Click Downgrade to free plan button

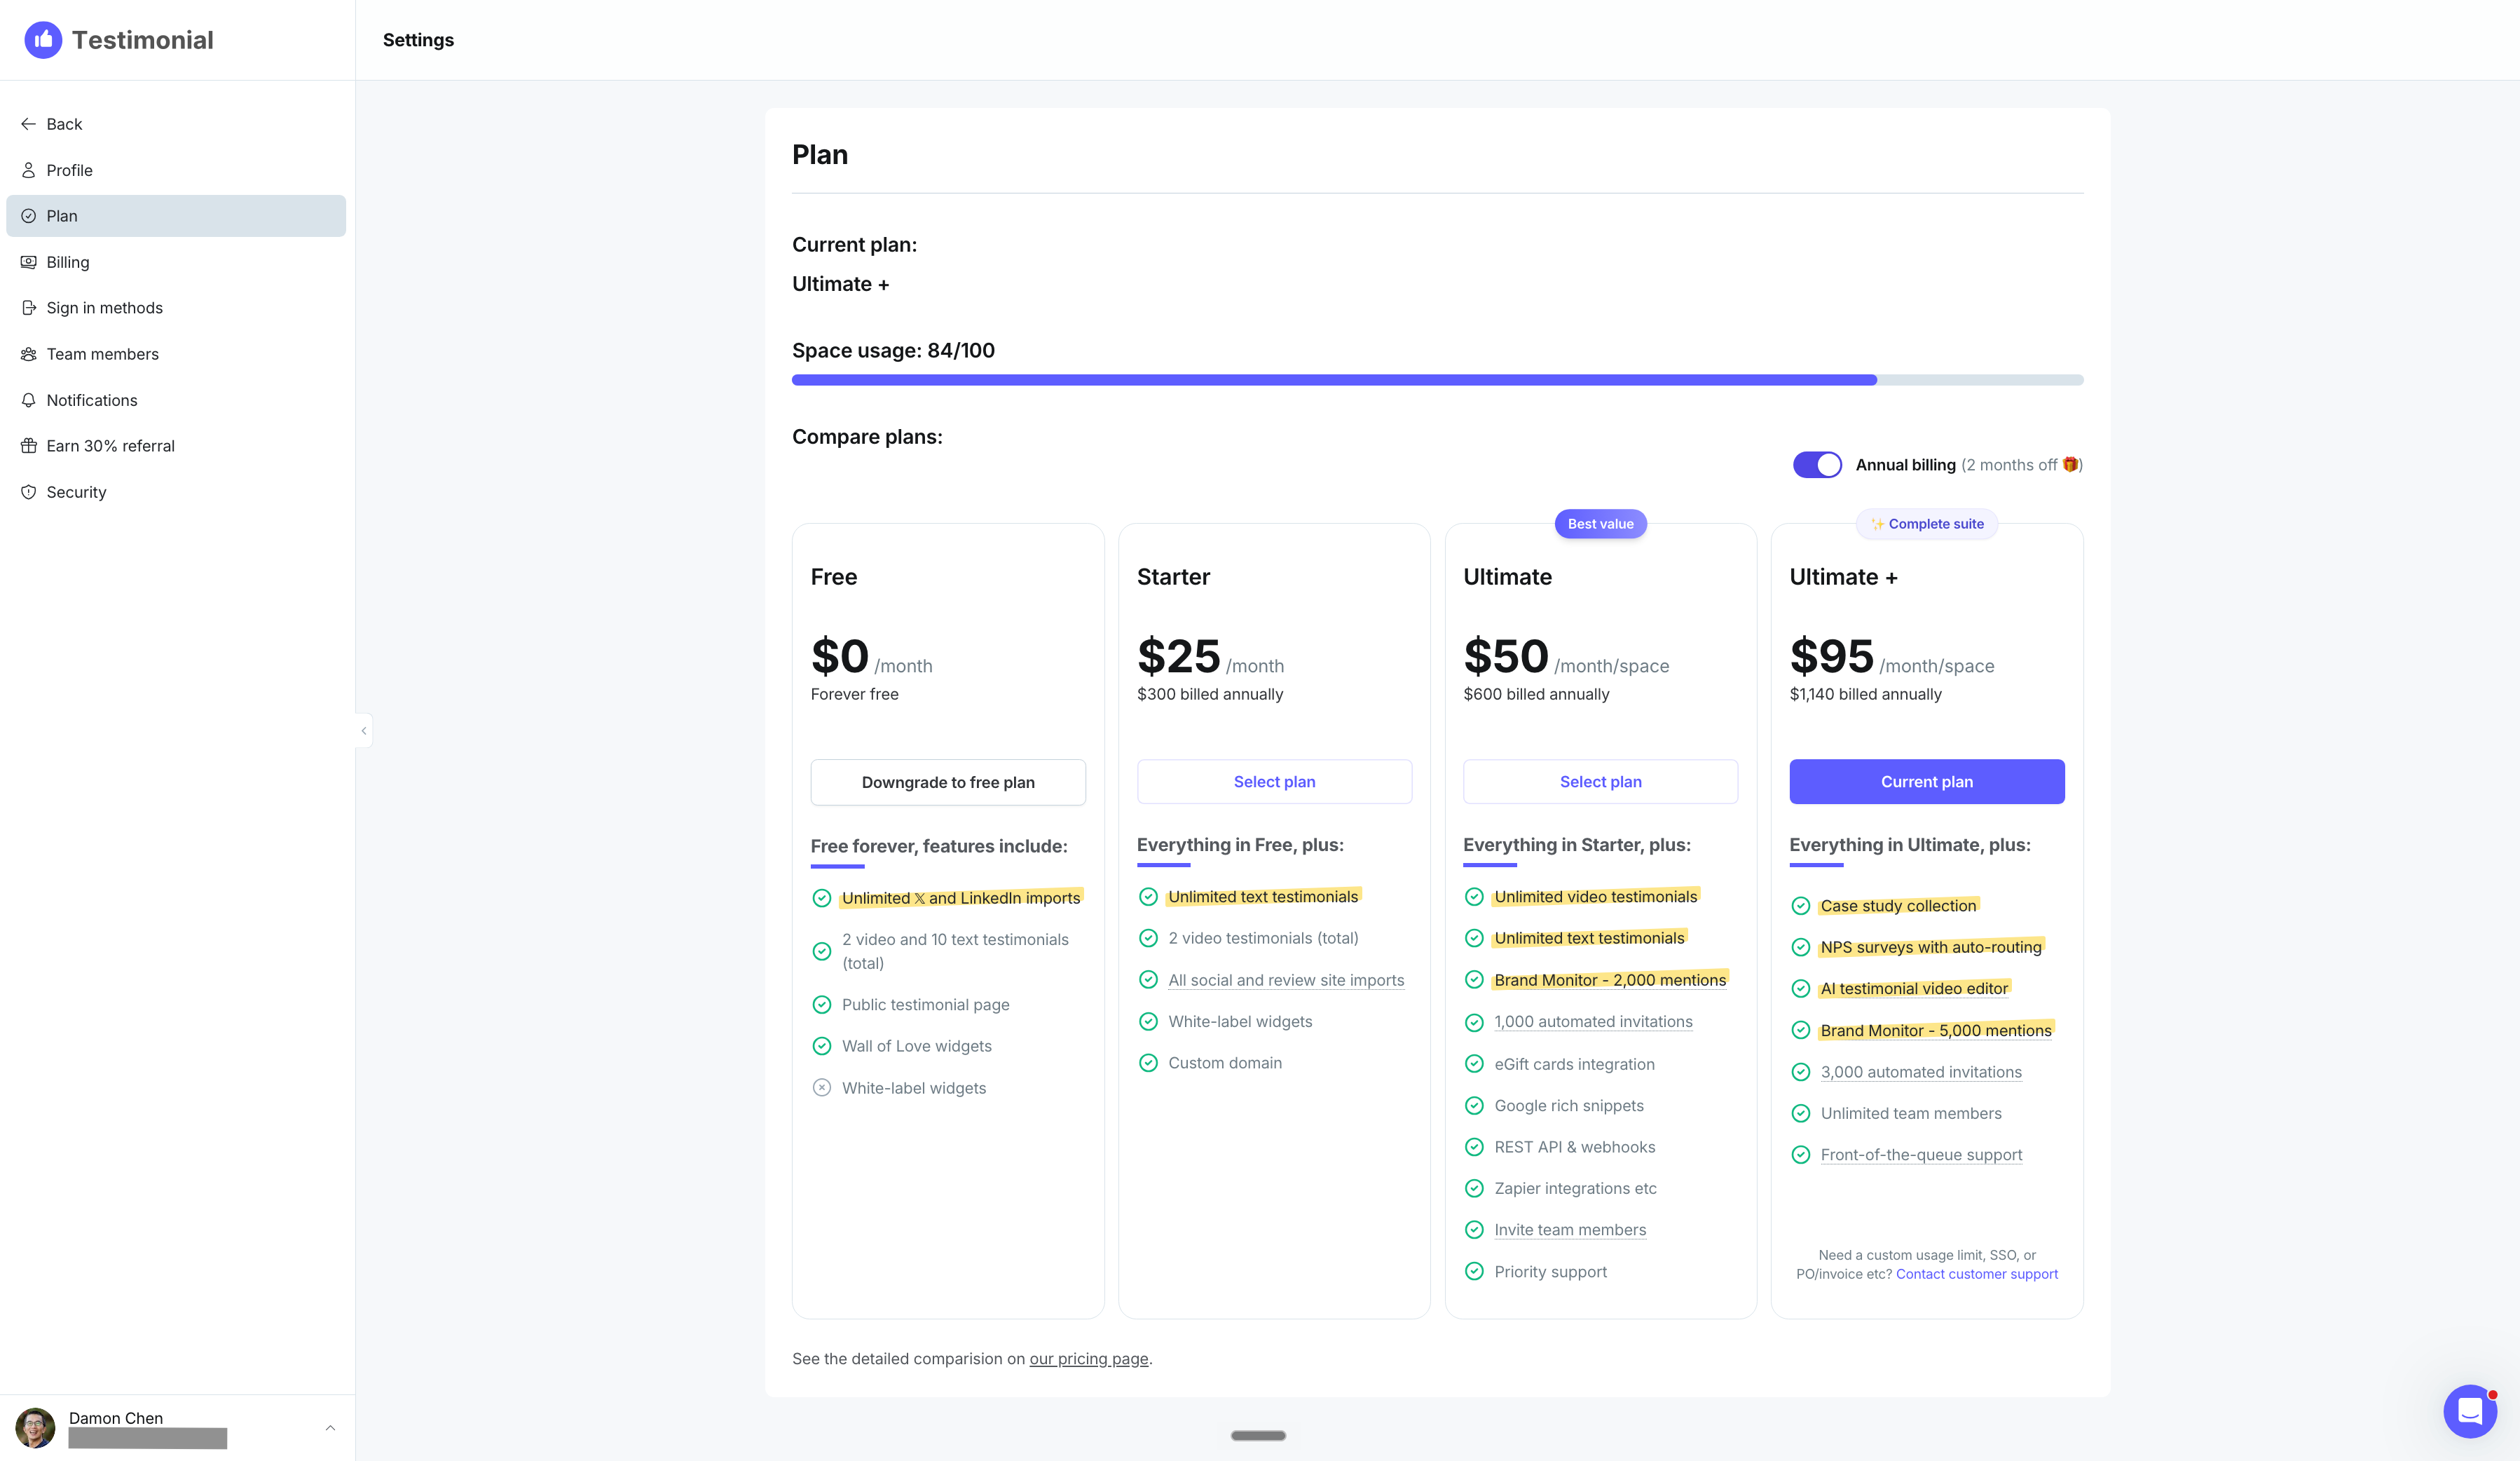pos(948,782)
